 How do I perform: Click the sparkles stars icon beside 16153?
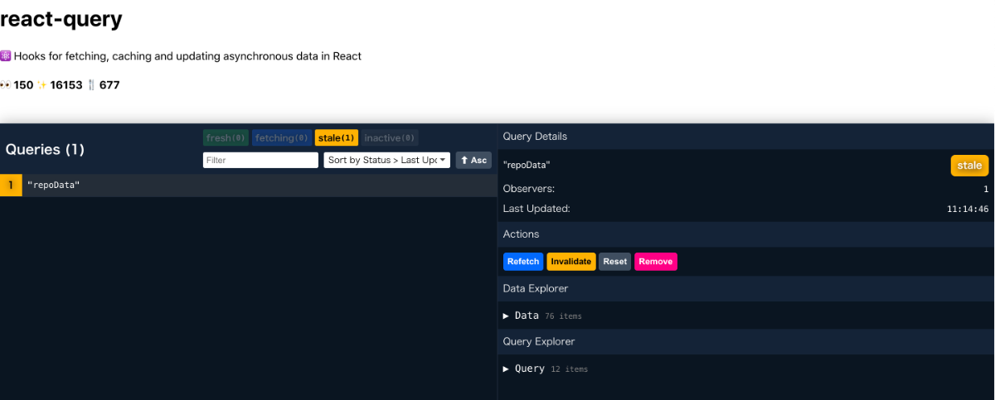coord(42,85)
